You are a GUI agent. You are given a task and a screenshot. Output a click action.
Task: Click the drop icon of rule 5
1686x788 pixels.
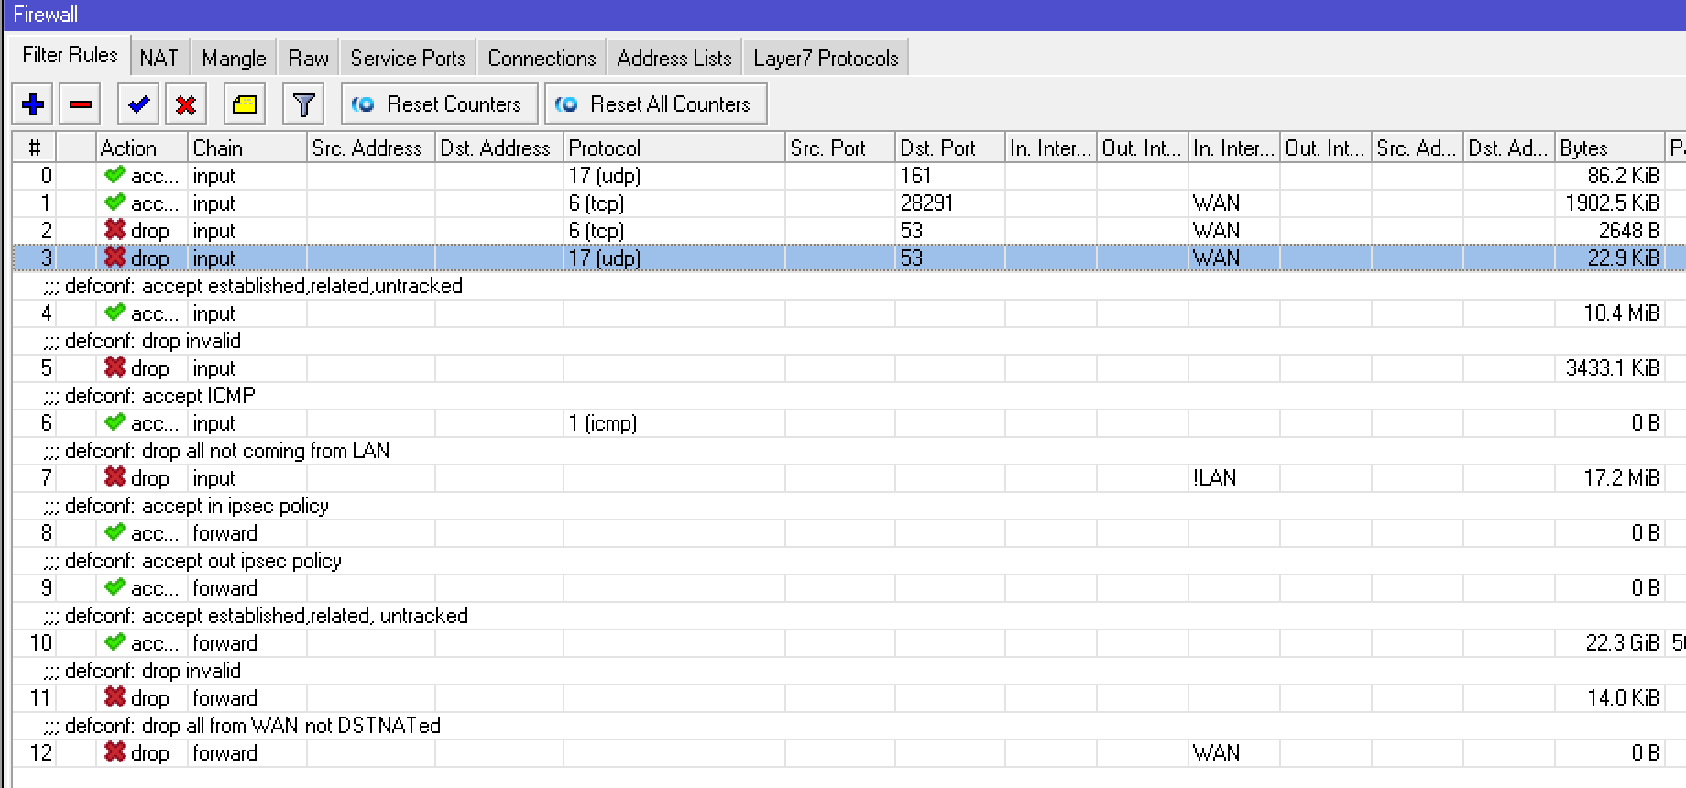(x=115, y=367)
